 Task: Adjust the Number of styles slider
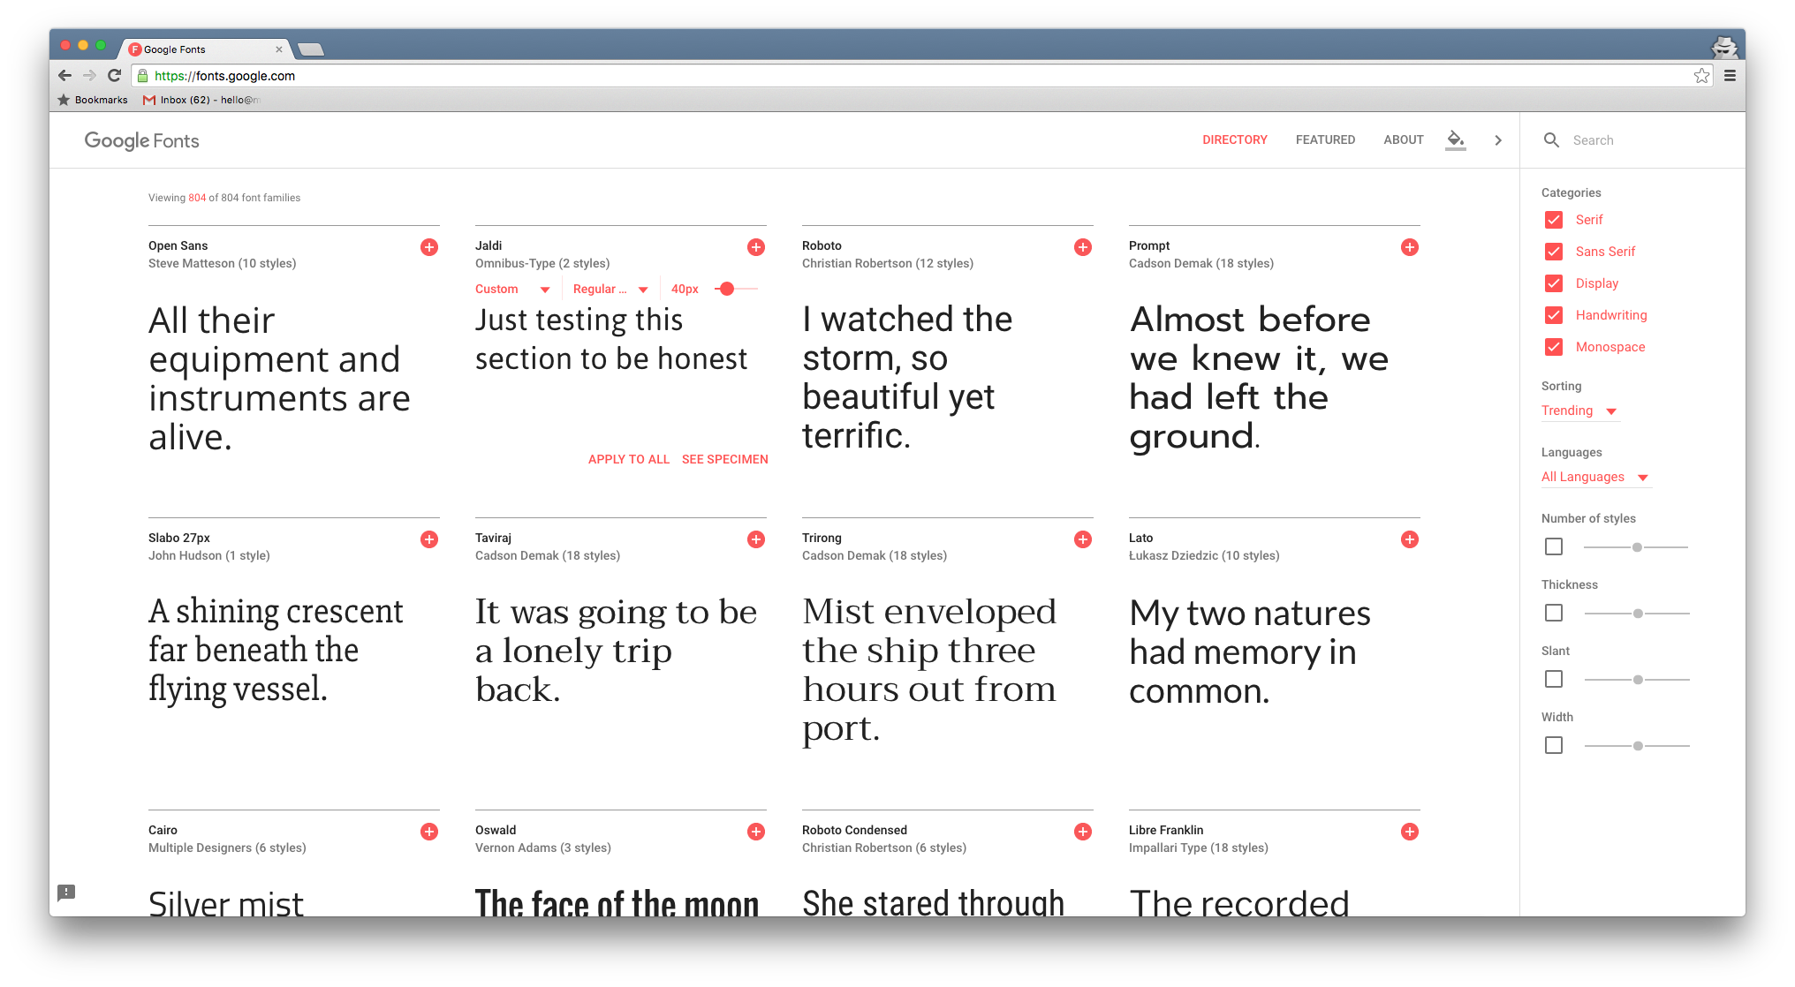coord(1637,547)
